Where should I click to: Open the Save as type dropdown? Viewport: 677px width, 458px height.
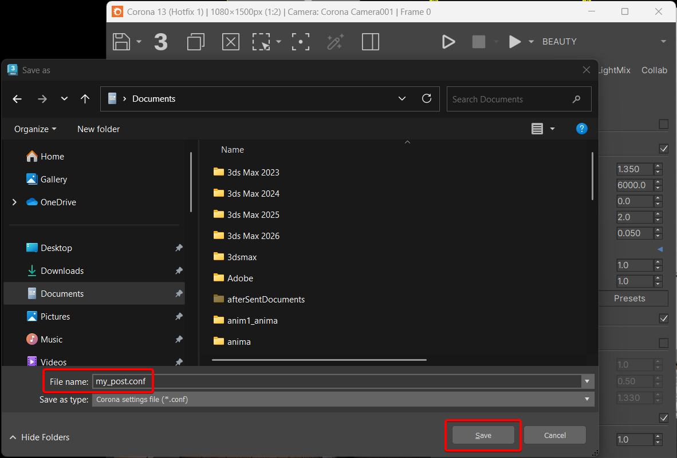tap(343, 400)
